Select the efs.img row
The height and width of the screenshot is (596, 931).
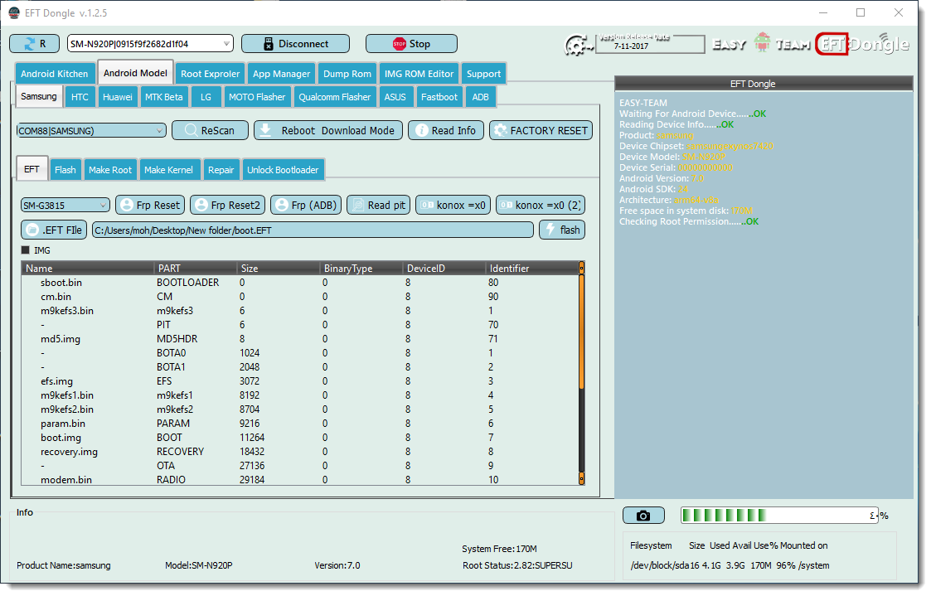coord(300,381)
